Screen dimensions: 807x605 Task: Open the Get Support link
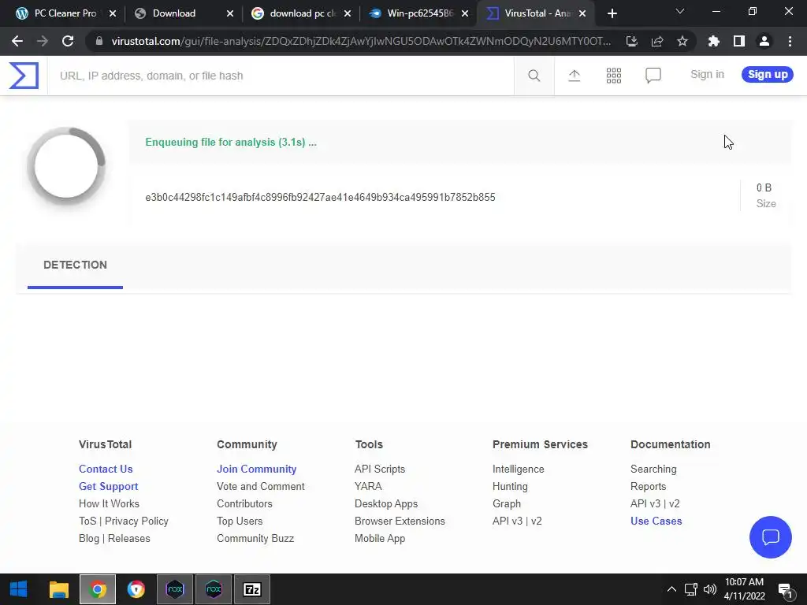[x=108, y=486]
